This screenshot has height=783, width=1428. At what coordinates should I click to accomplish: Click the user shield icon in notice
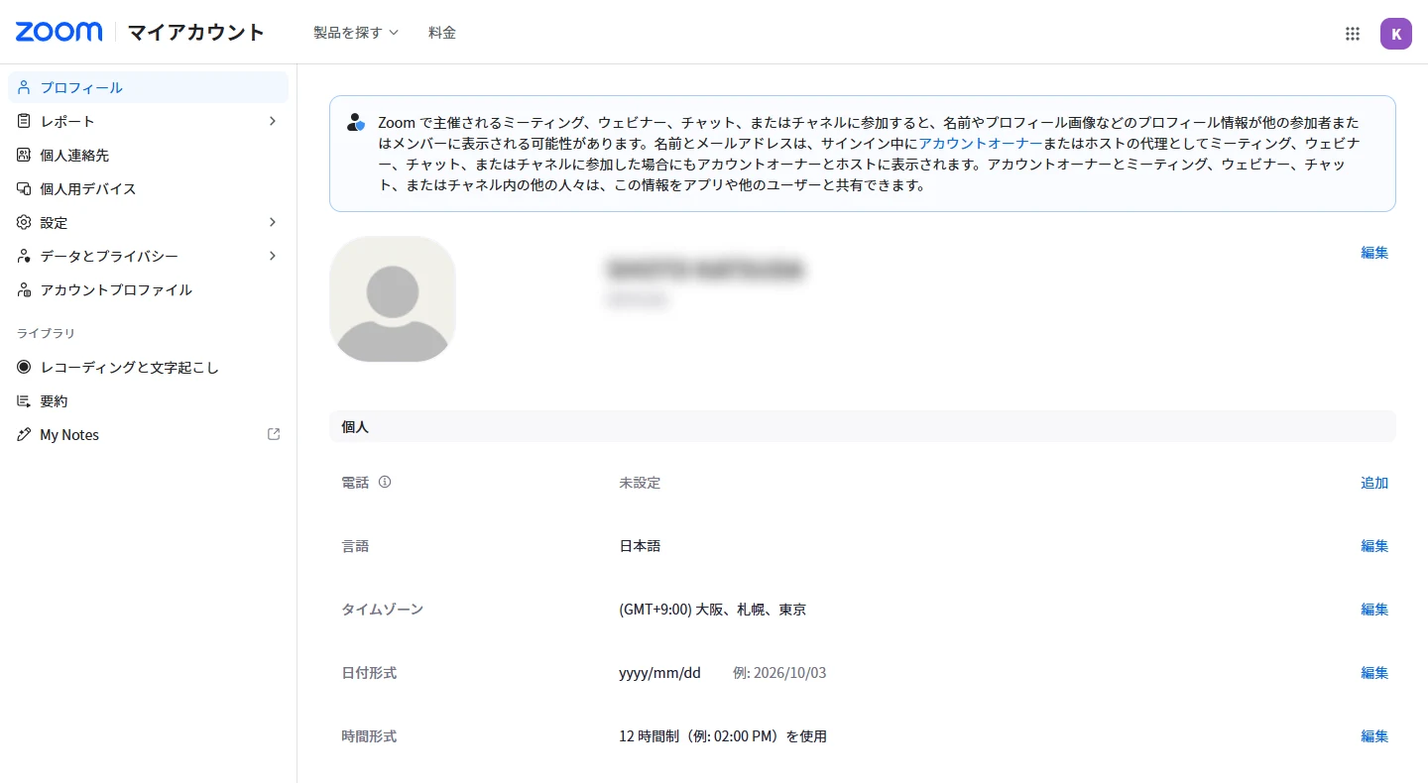point(356,123)
